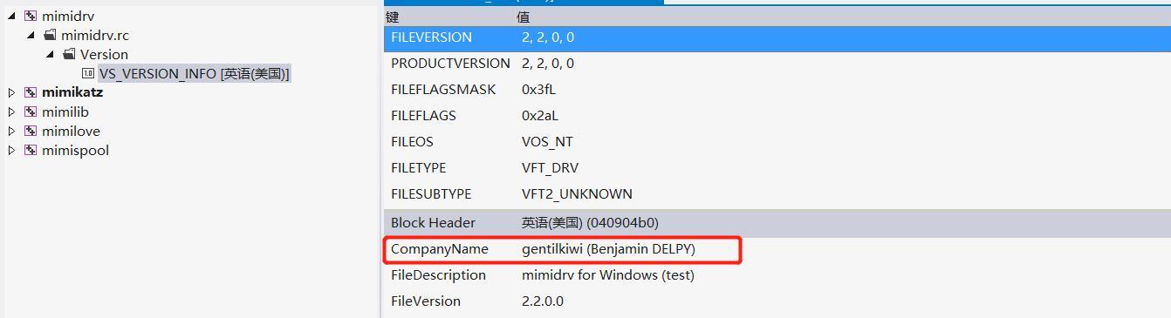
Task: Click the mimikatz project icon
Action: tap(31, 92)
